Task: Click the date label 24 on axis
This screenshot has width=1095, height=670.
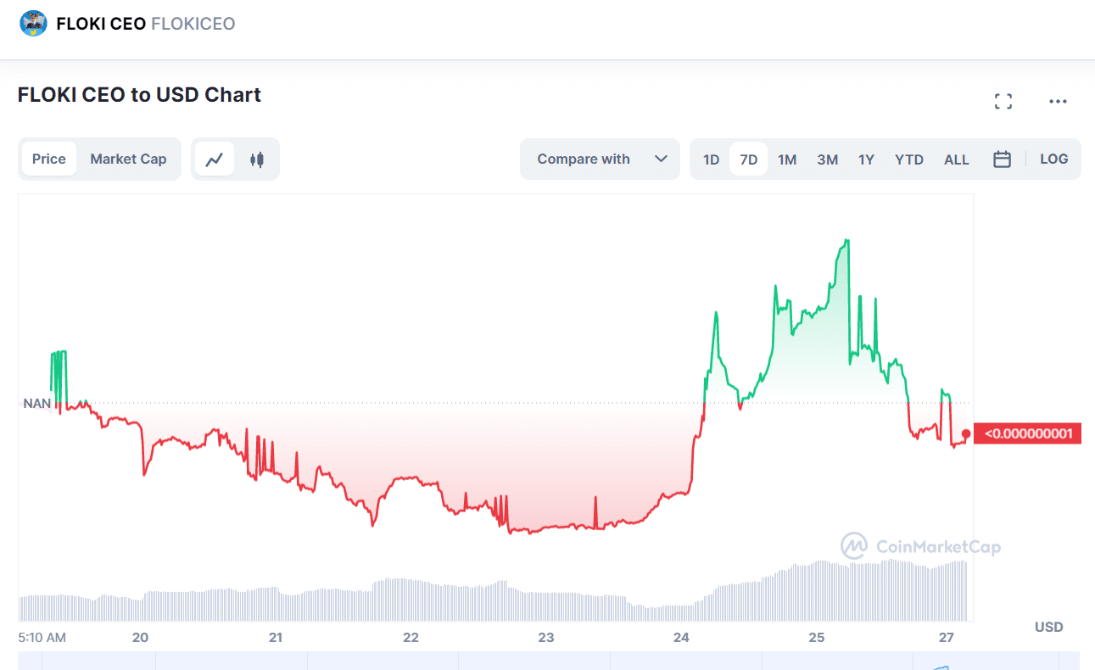Action: [681, 637]
